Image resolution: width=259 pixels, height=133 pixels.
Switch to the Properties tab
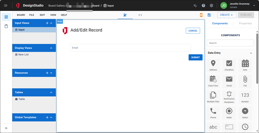pyautogui.click(x=245, y=24)
